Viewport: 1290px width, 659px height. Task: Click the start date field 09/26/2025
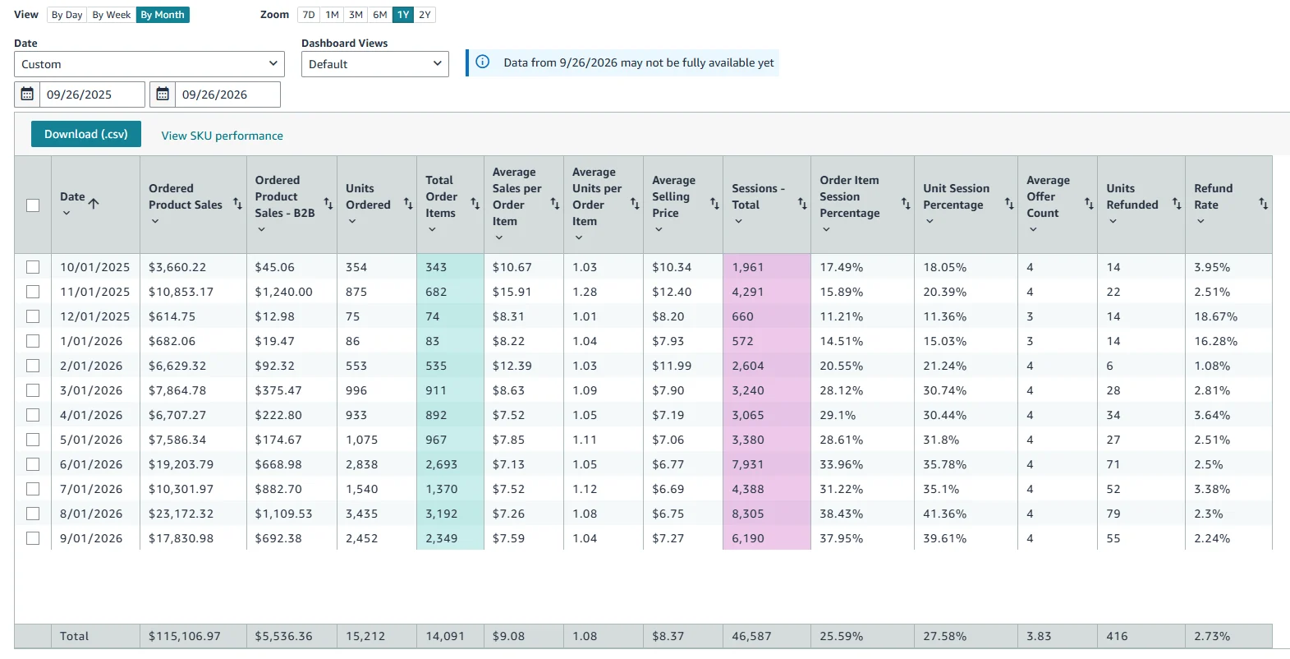click(92, 94)
